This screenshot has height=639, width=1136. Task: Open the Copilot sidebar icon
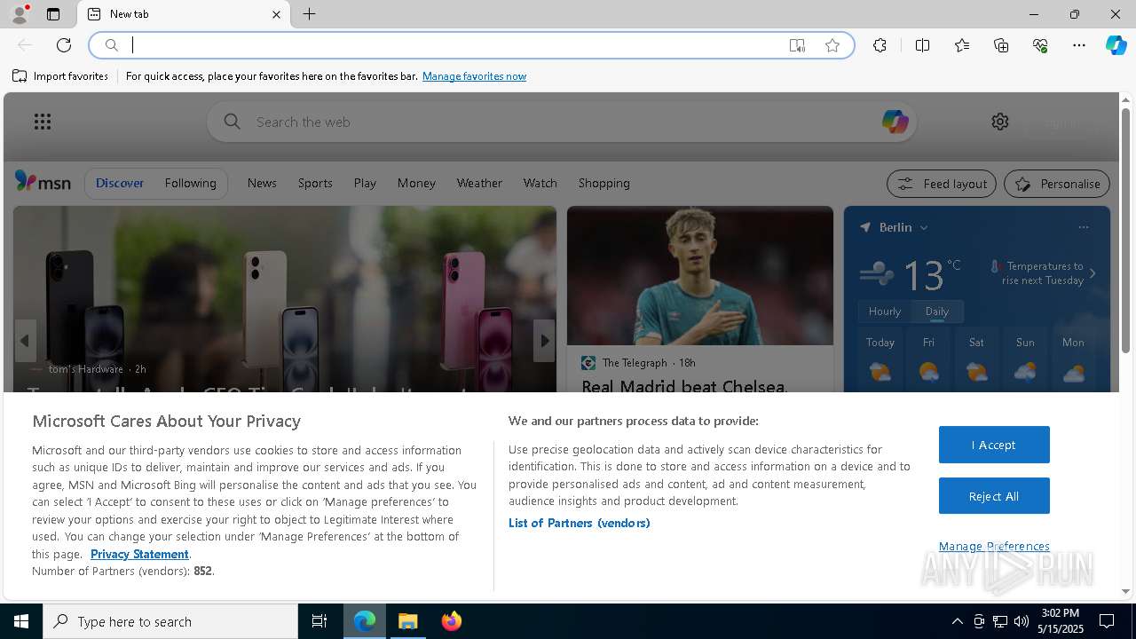coord(1116,45)
